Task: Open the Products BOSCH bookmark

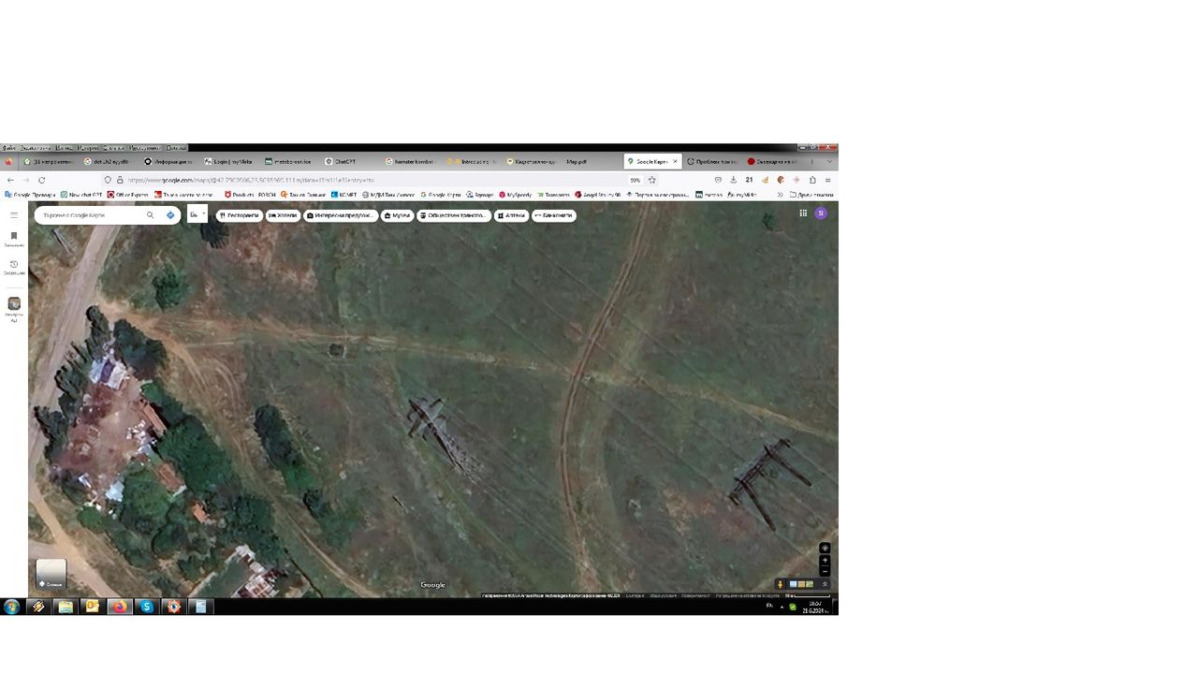Action: pos(250,195)
